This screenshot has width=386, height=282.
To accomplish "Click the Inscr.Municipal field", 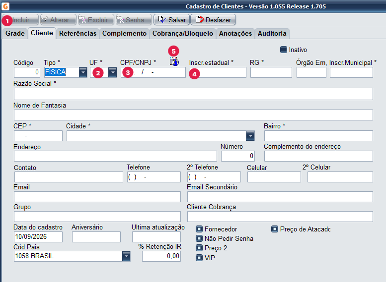I will coord(351,72).
